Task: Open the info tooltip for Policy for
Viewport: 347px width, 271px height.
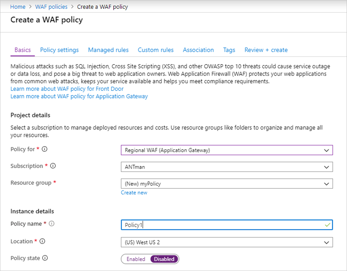Action: point(44,149)
